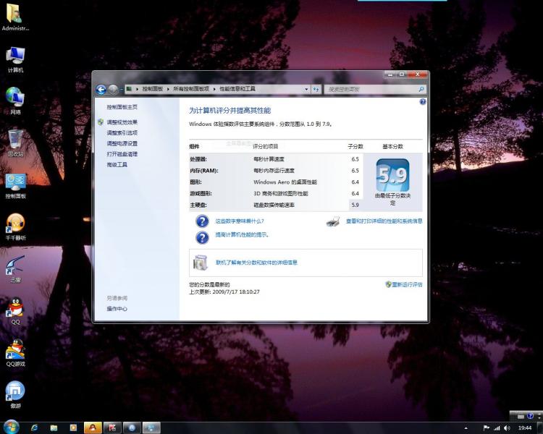Viewport: 543px width, 434px height.
Task: Click the taskbar clock showing 19:44
Action: coord(525,428)
